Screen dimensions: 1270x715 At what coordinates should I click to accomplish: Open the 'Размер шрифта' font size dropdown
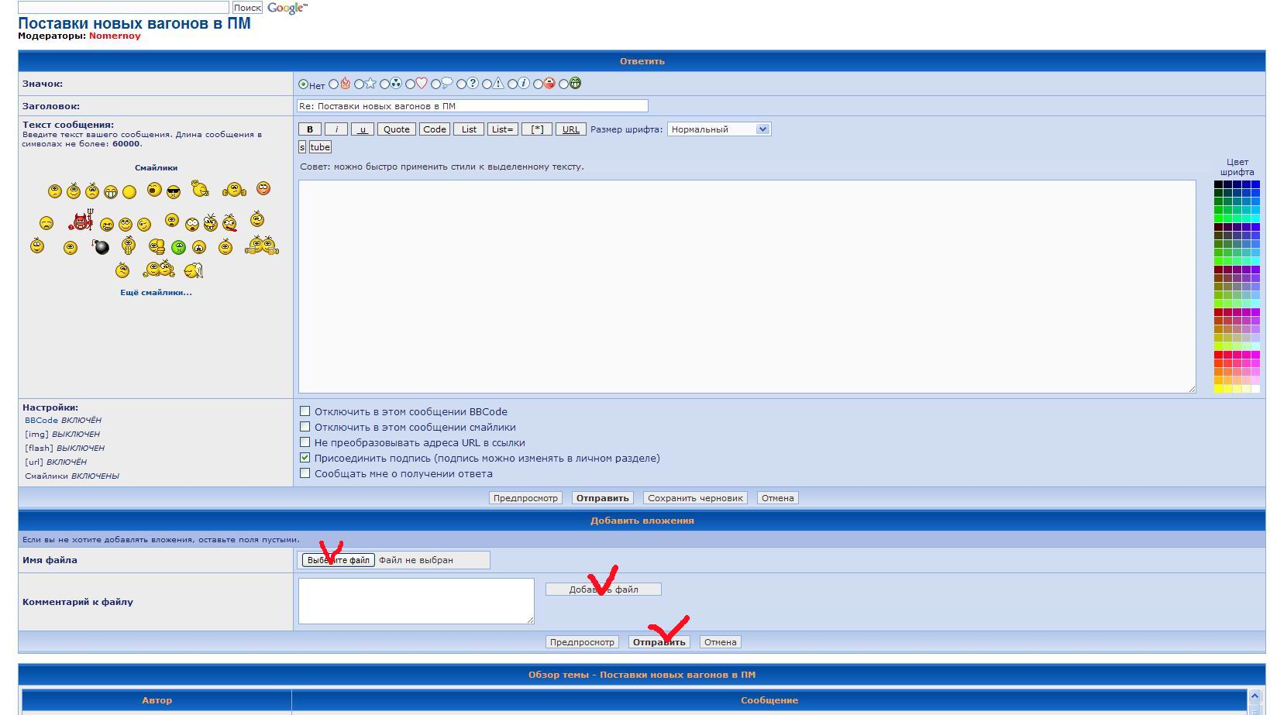click(718, 129)
